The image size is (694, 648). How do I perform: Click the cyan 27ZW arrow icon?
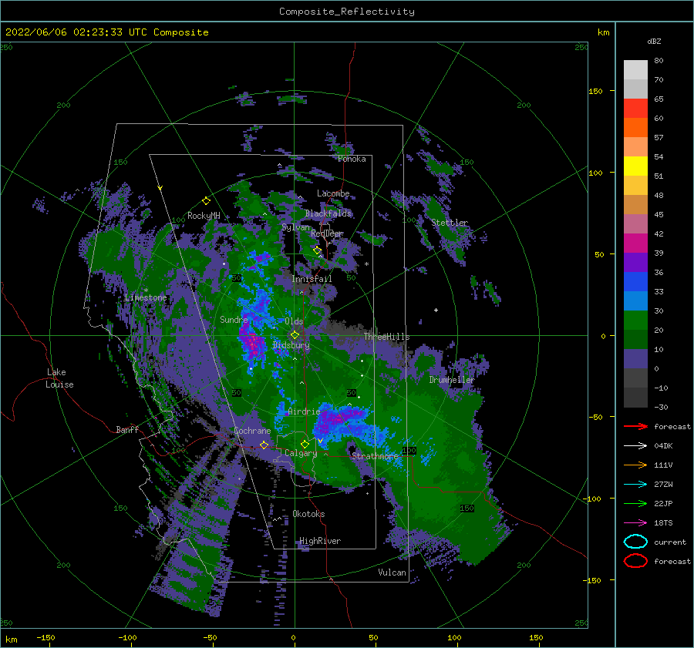635,484
